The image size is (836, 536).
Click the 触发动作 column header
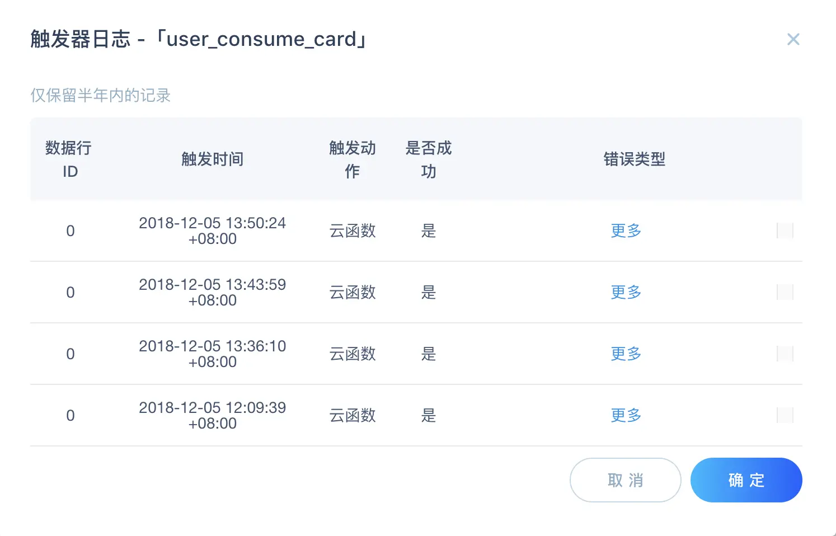352,159
